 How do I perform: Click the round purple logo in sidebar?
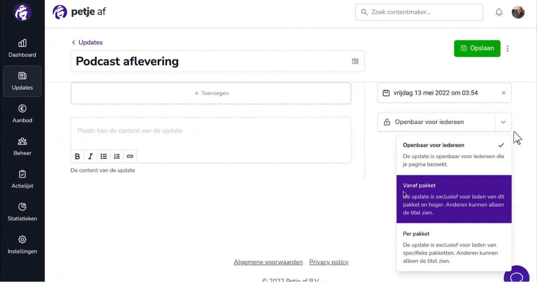[22, 12]
